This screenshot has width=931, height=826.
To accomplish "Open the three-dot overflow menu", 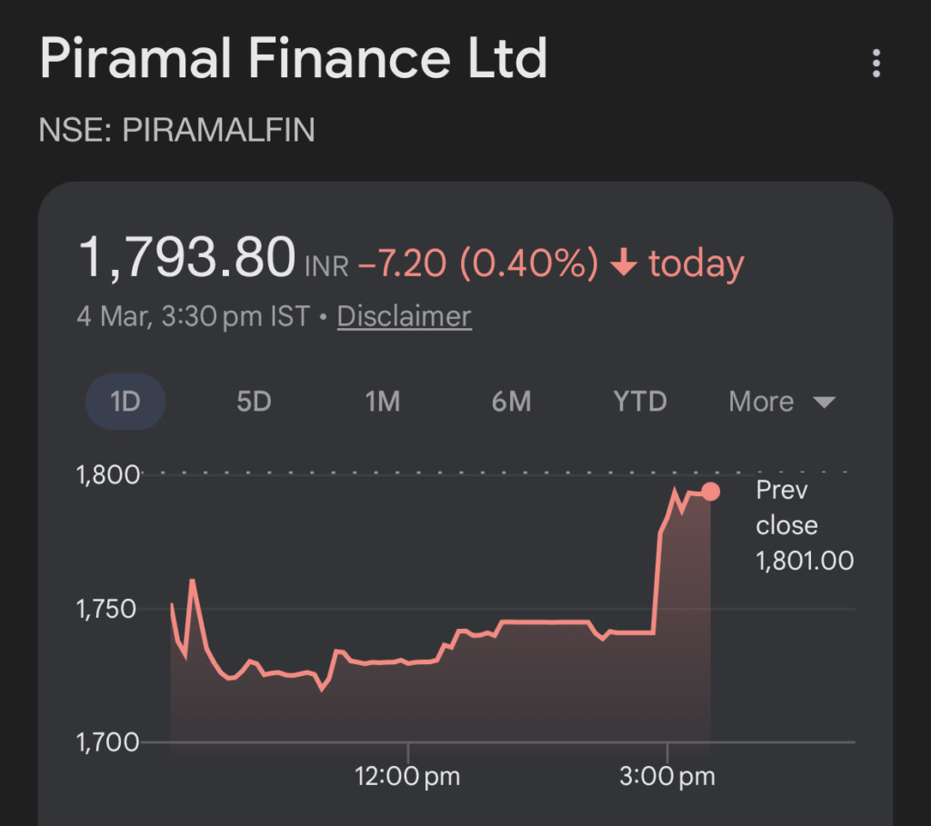I will 876,64.
